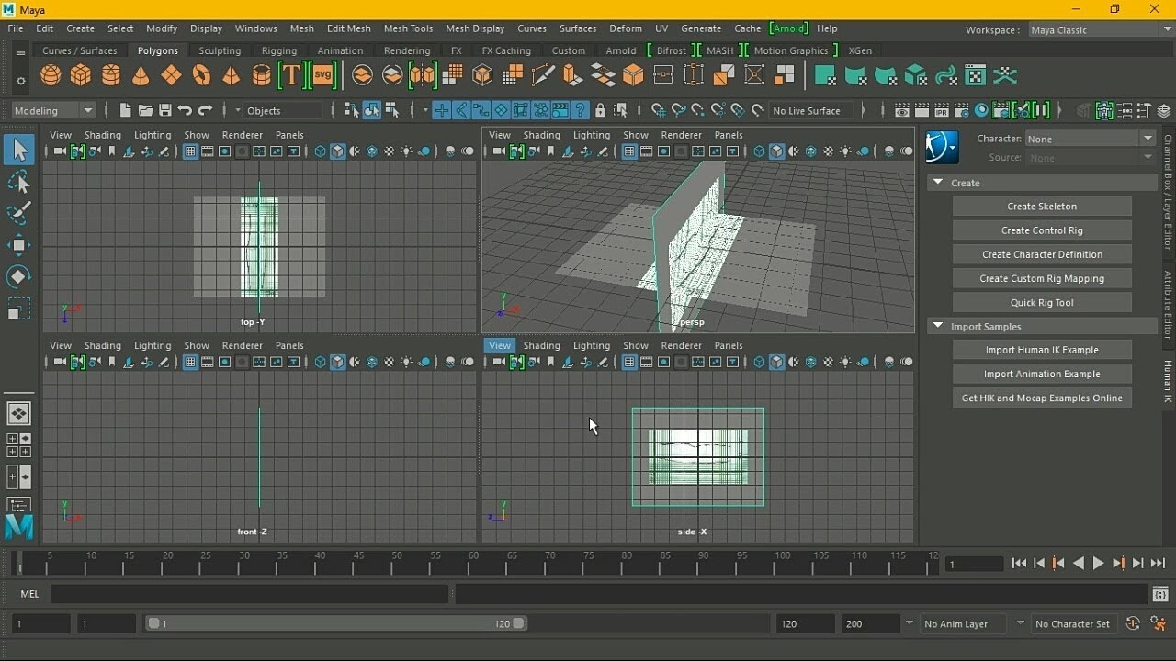Undo the last action with the arrow icon
The height and width of the screenshot is (661, 1176).
click(185, 110)
